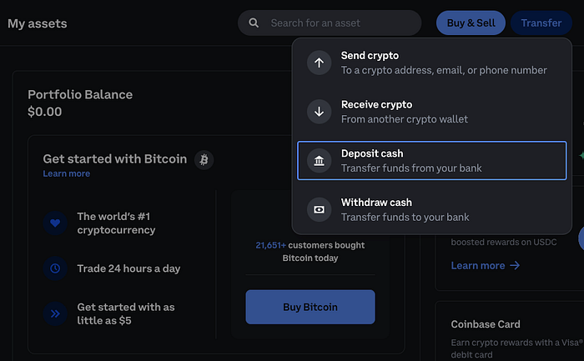584x361 pixels.
Task: Follow the Learn more arrow link for USDC
Action: pyautogui.click(x=486, y=266)
